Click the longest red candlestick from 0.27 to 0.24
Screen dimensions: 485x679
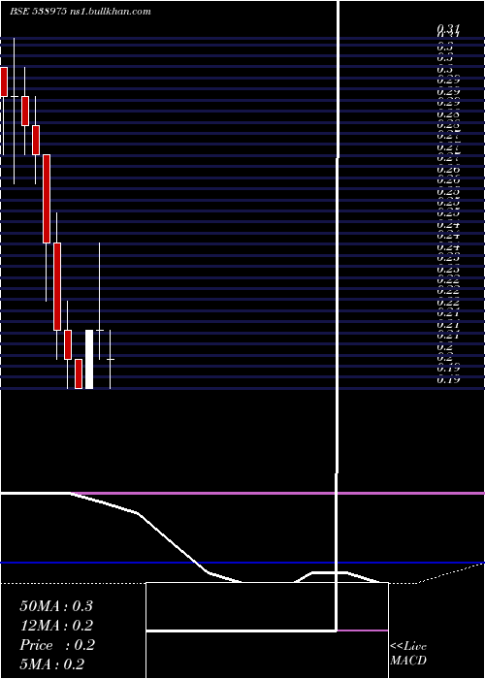[47, 199]
